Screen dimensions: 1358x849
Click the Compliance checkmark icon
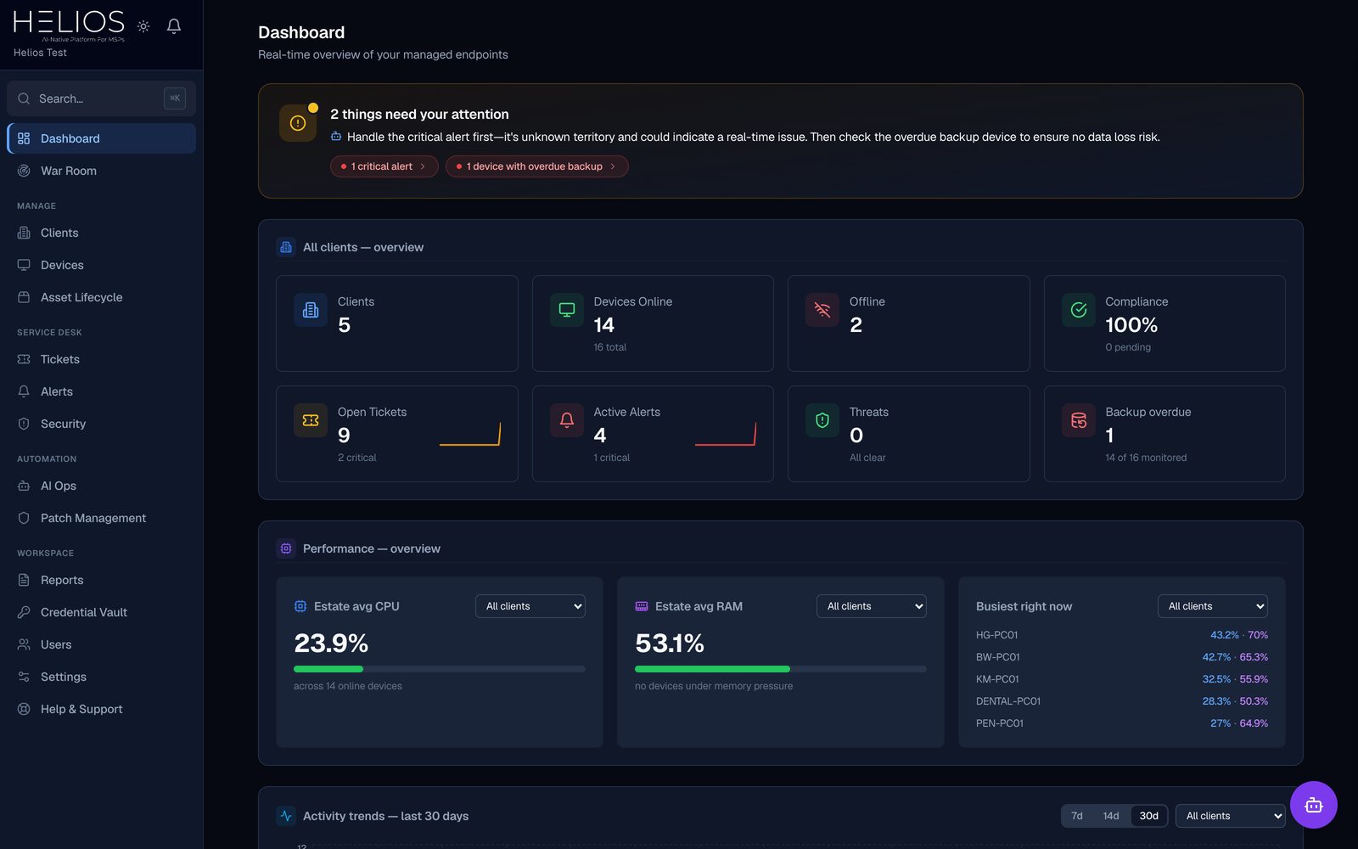(1079, 310)
